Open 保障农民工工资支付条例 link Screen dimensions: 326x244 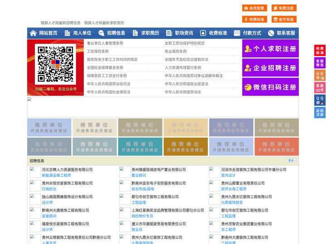tap(107, 76)
